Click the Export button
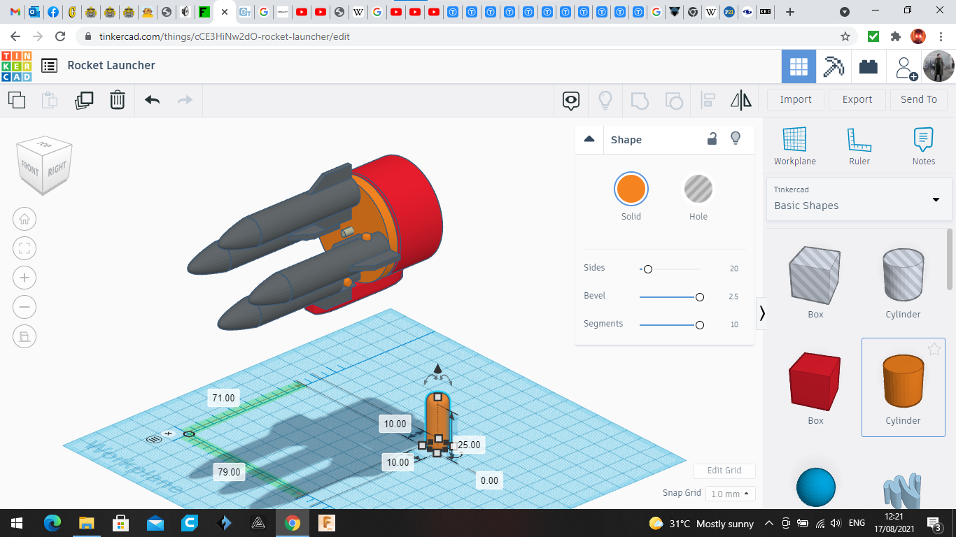This screenshot has height=537, width=956. [857, 99]
